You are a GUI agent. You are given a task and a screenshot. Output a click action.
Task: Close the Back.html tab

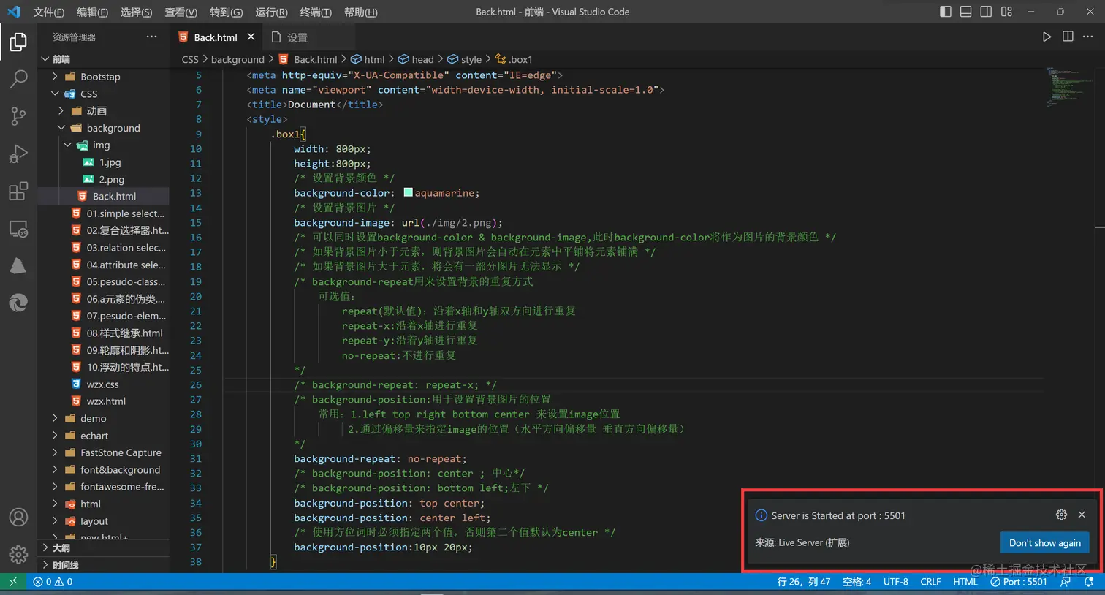251,37
